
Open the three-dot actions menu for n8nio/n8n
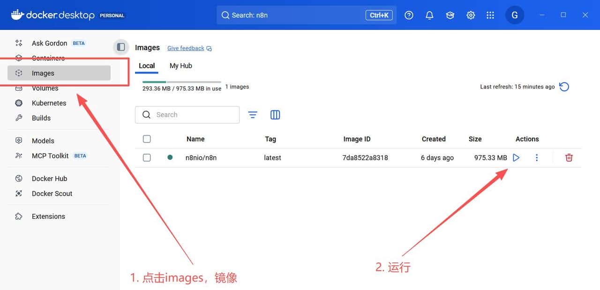pyautogui.click(x=537, y=158)
